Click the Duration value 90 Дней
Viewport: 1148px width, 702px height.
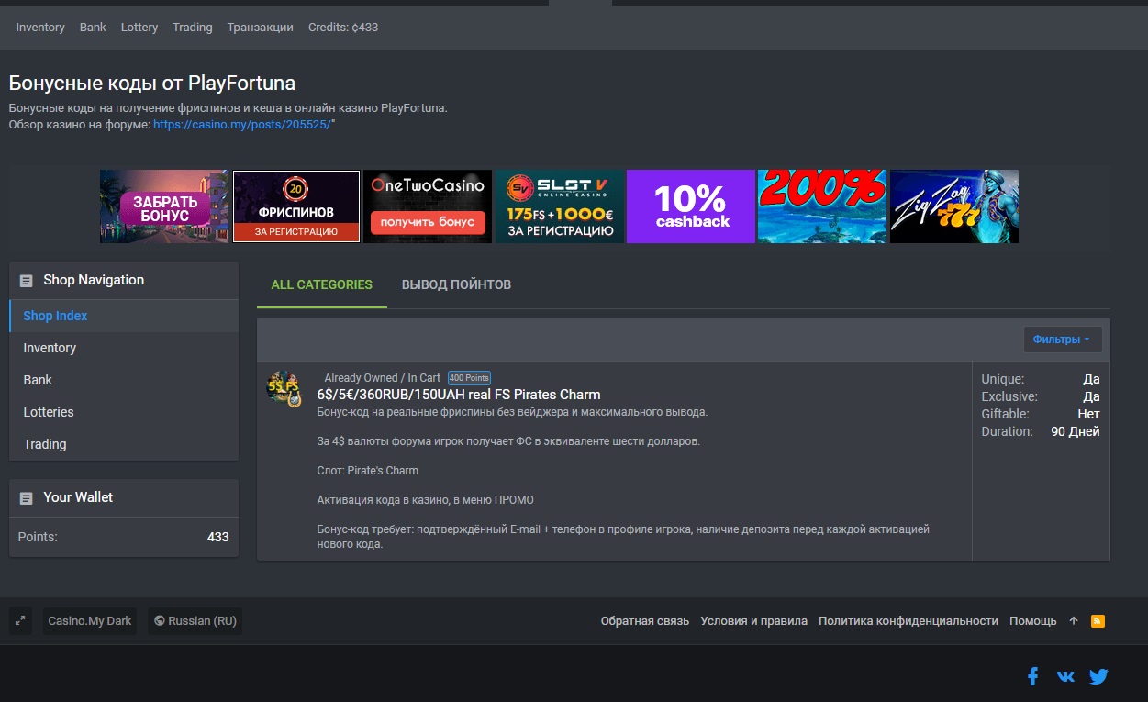click(1076, 431)
